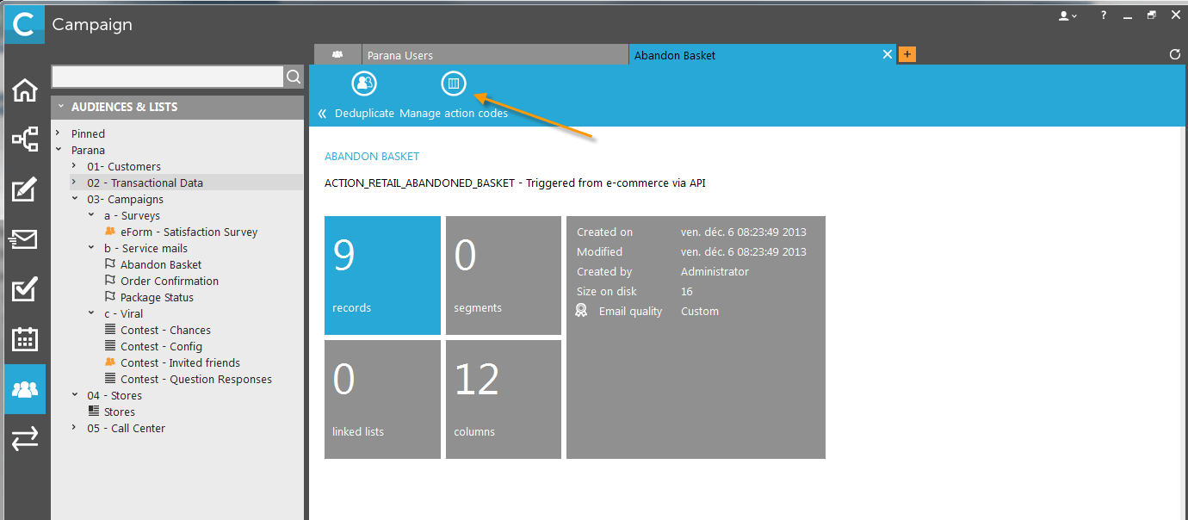This screenshot has height=520, width=1188.
Task: Collapse the Parana folder
Action: pyautogui.click(x=58, y=150)
